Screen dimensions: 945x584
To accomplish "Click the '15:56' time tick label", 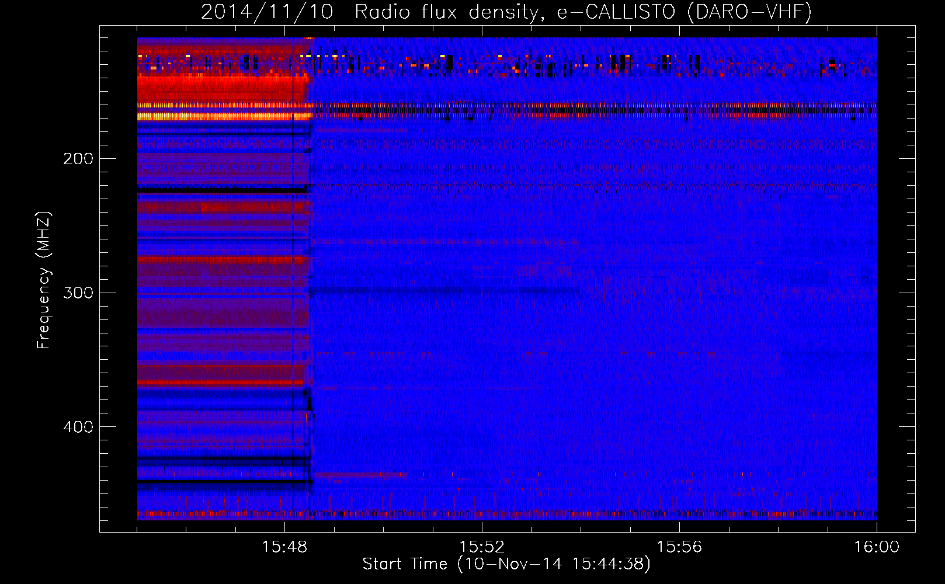I will [679, 547].
